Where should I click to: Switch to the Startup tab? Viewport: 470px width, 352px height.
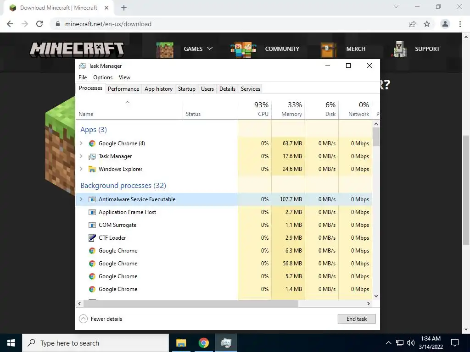187,89
